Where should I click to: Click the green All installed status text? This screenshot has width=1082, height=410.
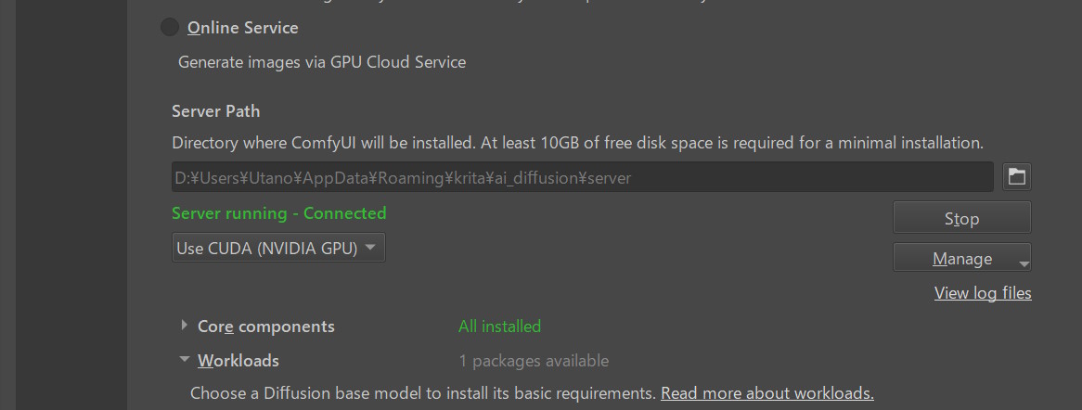pyautogui.click(x=499, y=326)
